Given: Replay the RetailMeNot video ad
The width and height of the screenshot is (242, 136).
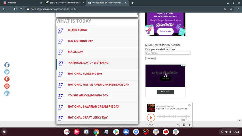Looking at the screenshot, I should point(165,76).
